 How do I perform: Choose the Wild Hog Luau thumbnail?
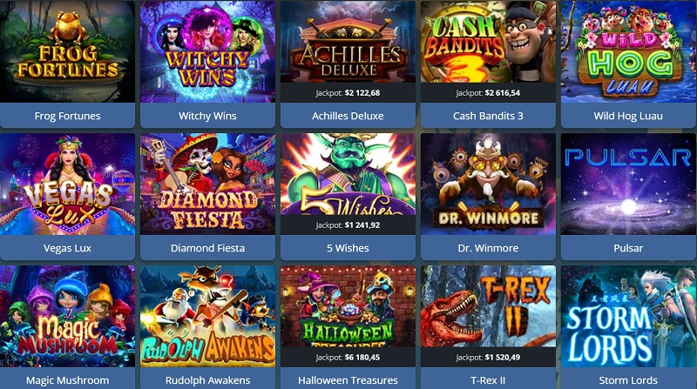(628, 51)
